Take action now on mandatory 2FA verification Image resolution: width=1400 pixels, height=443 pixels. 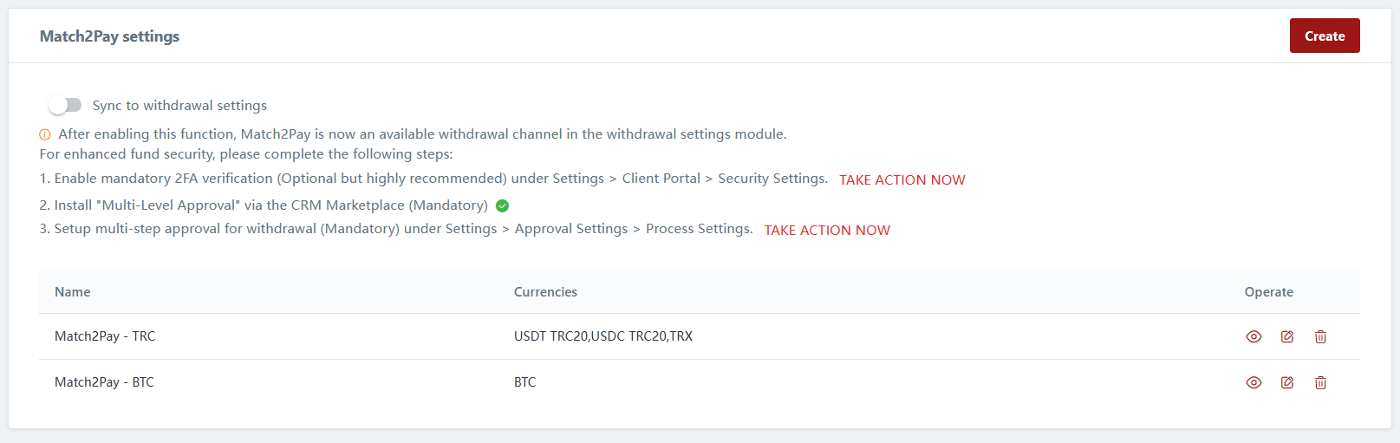(x=902, y=179)
